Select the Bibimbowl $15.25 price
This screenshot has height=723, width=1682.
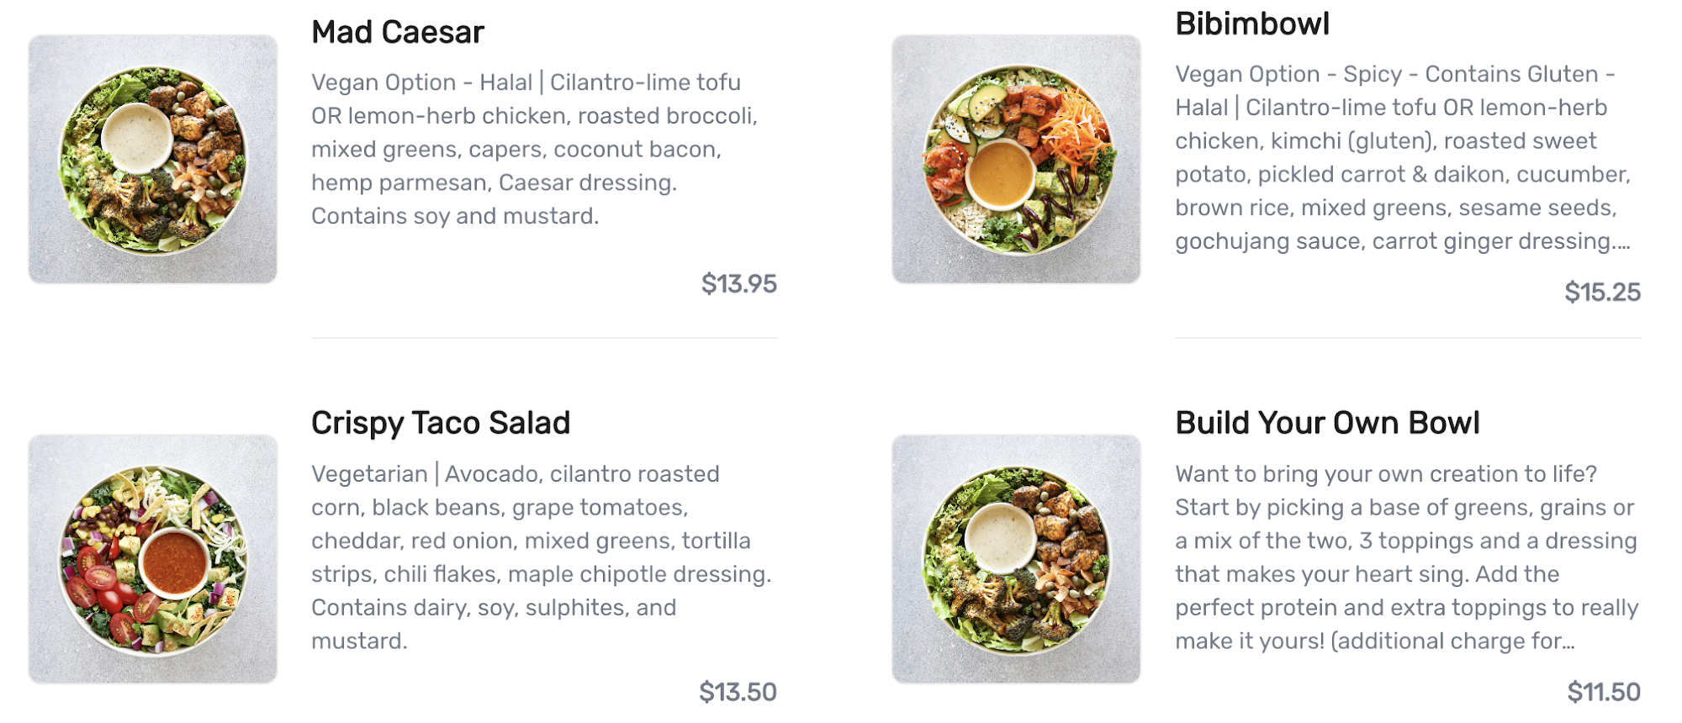(x=1602, y=293)
